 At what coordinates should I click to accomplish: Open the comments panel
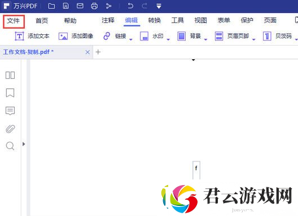[x=10, y=111]
